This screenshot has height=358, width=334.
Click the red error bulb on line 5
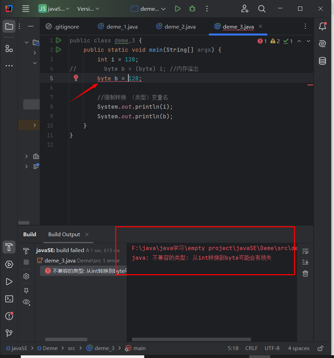pos(76,78)
